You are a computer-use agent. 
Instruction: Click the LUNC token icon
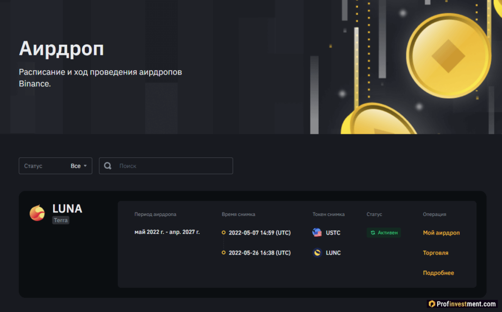pyautogui.click(x=317, y=253)
